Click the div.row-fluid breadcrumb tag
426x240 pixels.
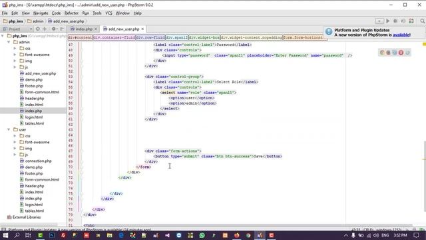pos(150,37)
